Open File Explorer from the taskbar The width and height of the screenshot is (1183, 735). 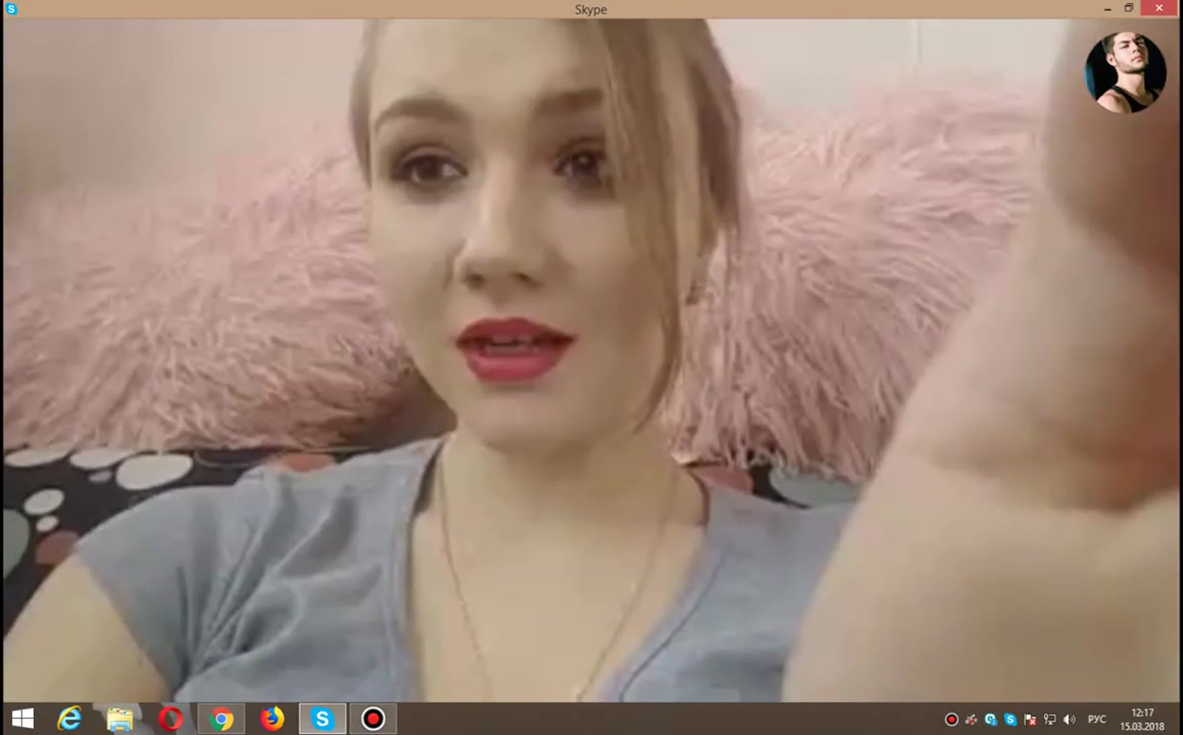coord(120,719)
